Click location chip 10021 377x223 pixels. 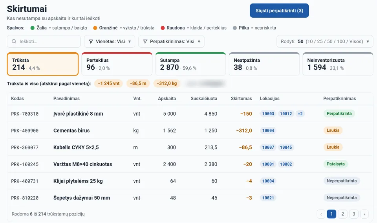coord(268,198)
